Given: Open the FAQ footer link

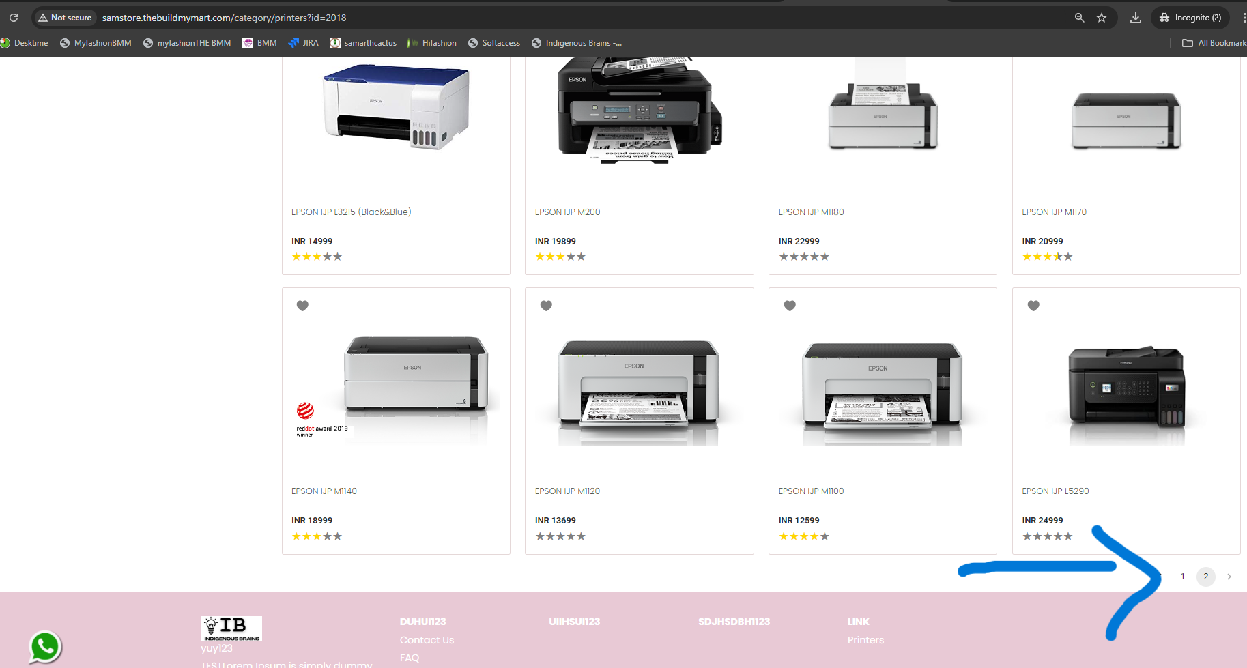Looking at the screenshot, I should click(x=410, y=658).
